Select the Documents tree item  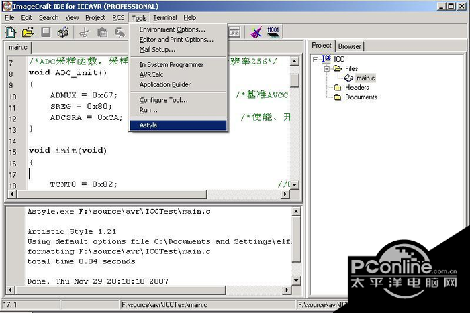[361, 97]
